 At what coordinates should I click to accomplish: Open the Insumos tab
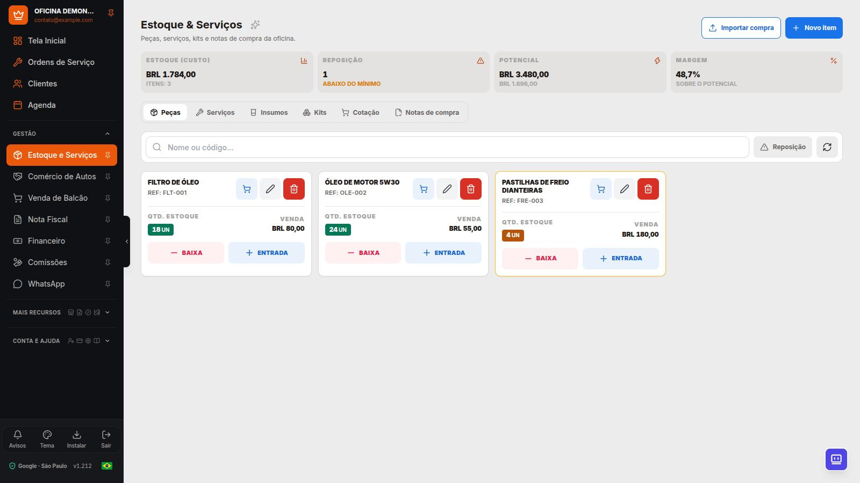pyautogui.click(x=269, y=112)
